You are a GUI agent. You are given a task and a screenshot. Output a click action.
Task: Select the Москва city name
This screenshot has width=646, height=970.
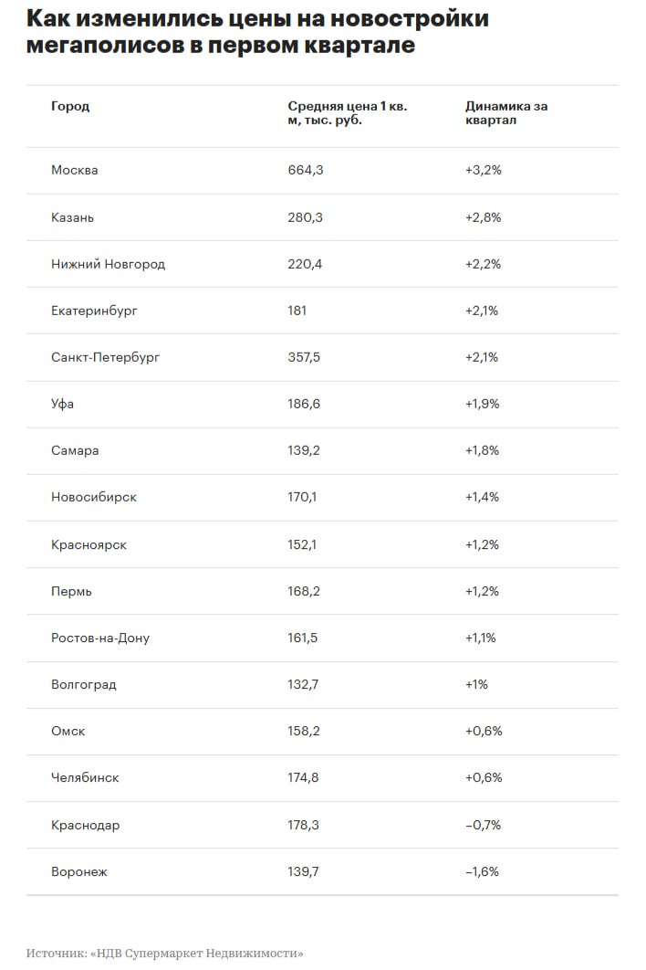75,171
